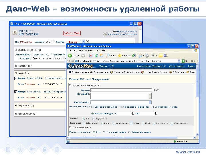
Task: Open 'Версия для печати' in back window
Action: pos(125,31)
